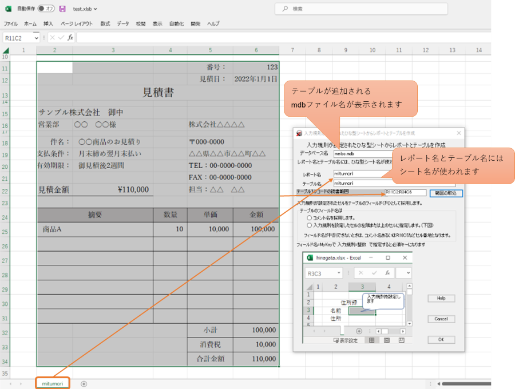Click the next sheet navigation arrow
This screenshot has height=389, width=515.
(x=21, y=384)
